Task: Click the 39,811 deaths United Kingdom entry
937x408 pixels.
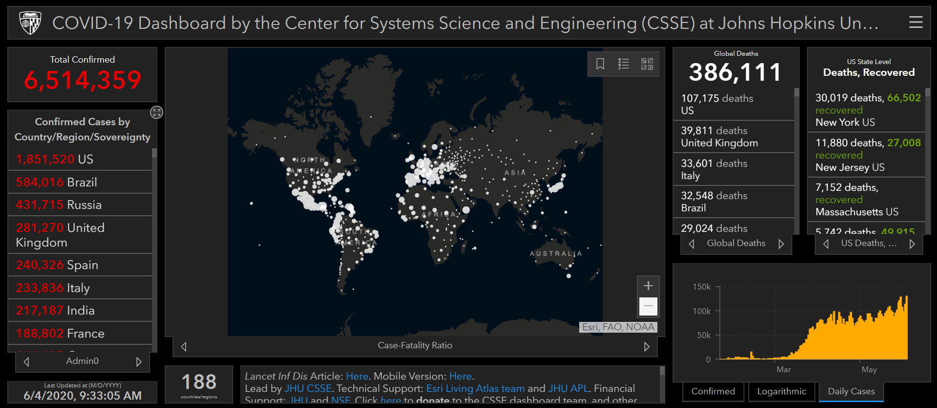Action: pos(734,136)
